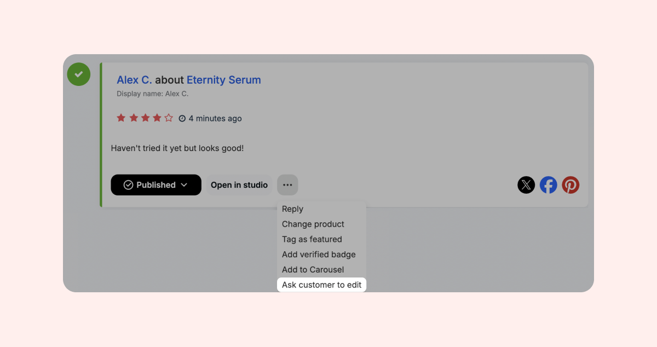Viewport: 657px width, 347px height.
Task: Click the fifth empty rating star
Action: click(169, 118)
